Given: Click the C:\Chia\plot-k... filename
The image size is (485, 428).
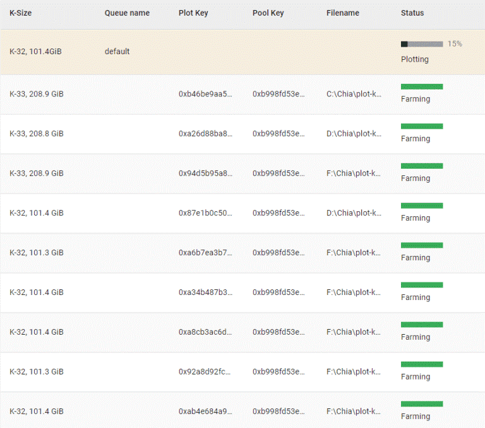Looking at the screenshot, I should (354, 94).
